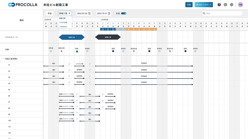The height and width of the screenshot is (139, 248).
Task: Click the sun weather icon for August 11
Action: (154, 29)
